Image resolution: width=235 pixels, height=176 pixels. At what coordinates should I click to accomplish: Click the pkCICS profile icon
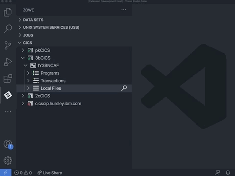coord(30,50)
